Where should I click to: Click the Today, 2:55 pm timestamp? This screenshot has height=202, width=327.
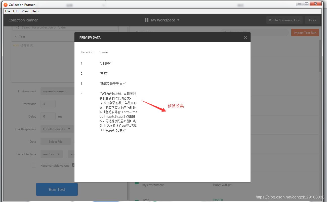pyautogui.click(x=223, y=185)
